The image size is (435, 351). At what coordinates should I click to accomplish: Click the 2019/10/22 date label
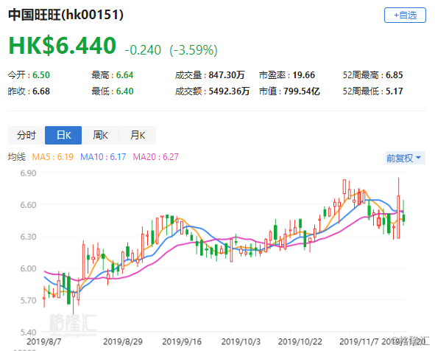click(300, 341)
